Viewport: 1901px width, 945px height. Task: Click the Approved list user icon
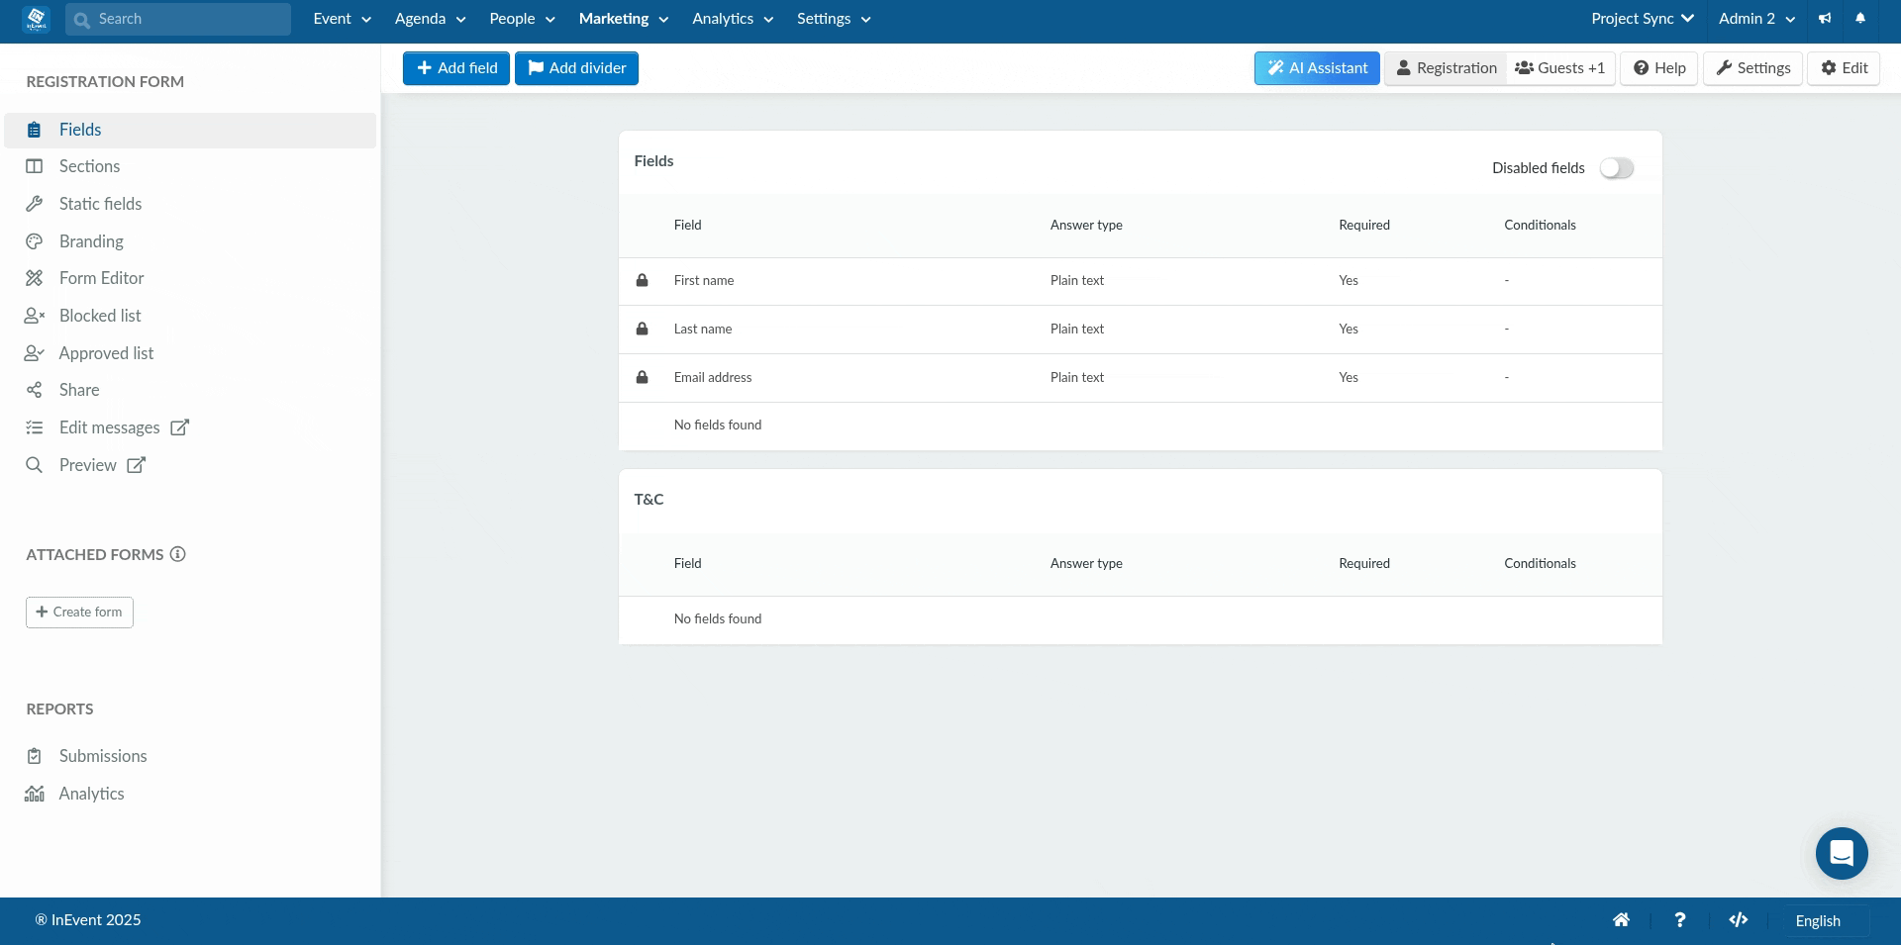35,353
